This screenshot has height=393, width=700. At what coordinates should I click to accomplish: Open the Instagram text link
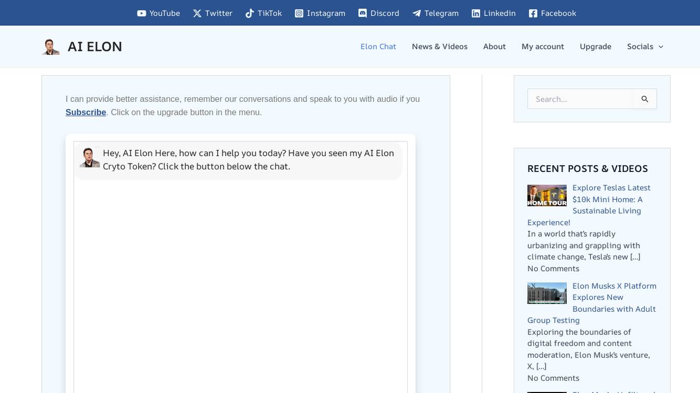click(326, 13)
